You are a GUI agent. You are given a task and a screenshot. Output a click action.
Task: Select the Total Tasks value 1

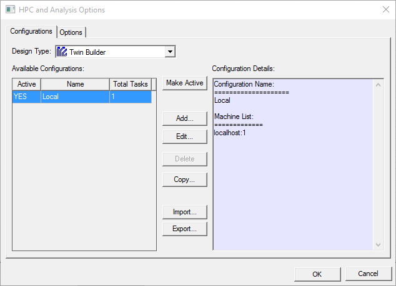tap(131, 97)
